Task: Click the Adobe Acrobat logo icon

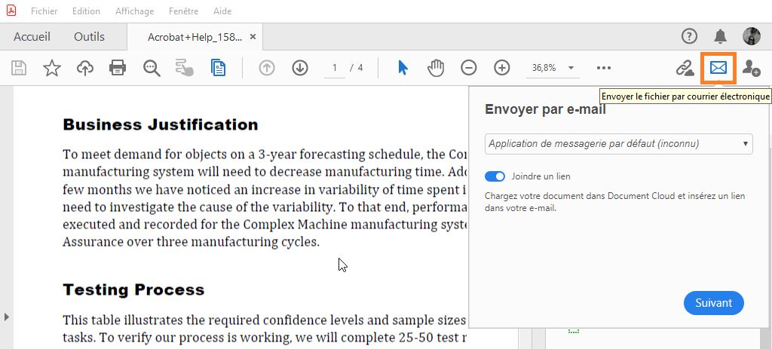Action: [x=11, y=11]
